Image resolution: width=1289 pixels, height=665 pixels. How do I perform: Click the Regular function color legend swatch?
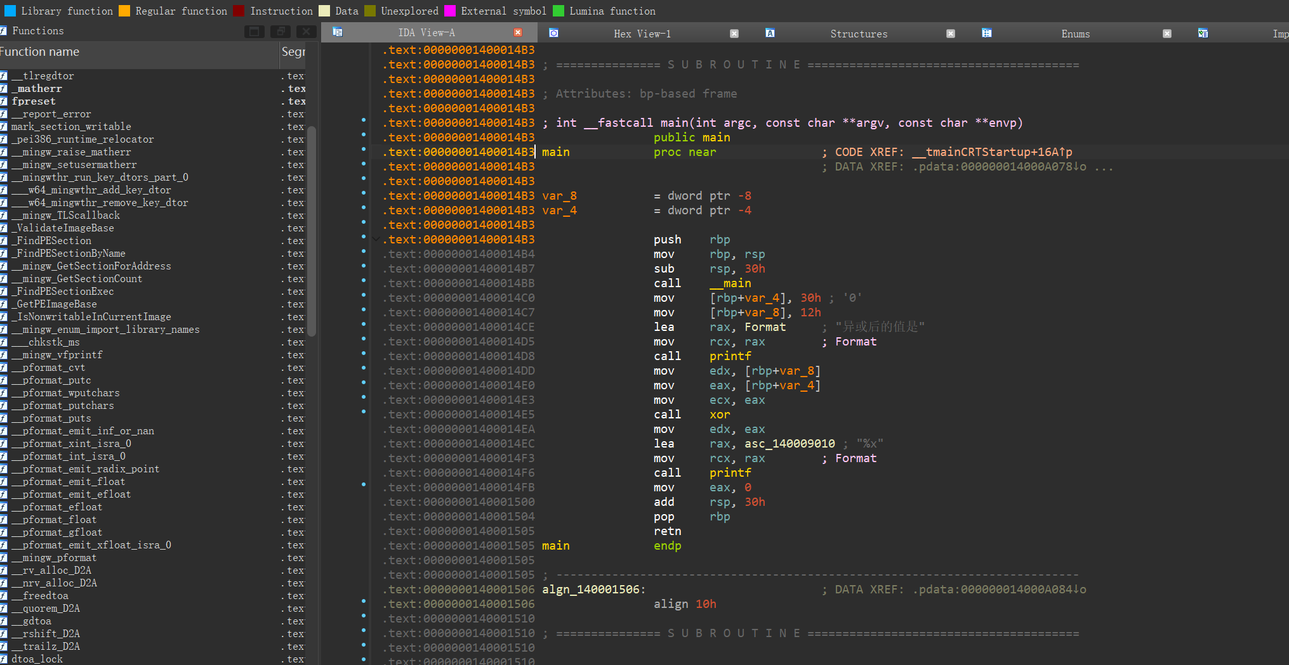124,11
